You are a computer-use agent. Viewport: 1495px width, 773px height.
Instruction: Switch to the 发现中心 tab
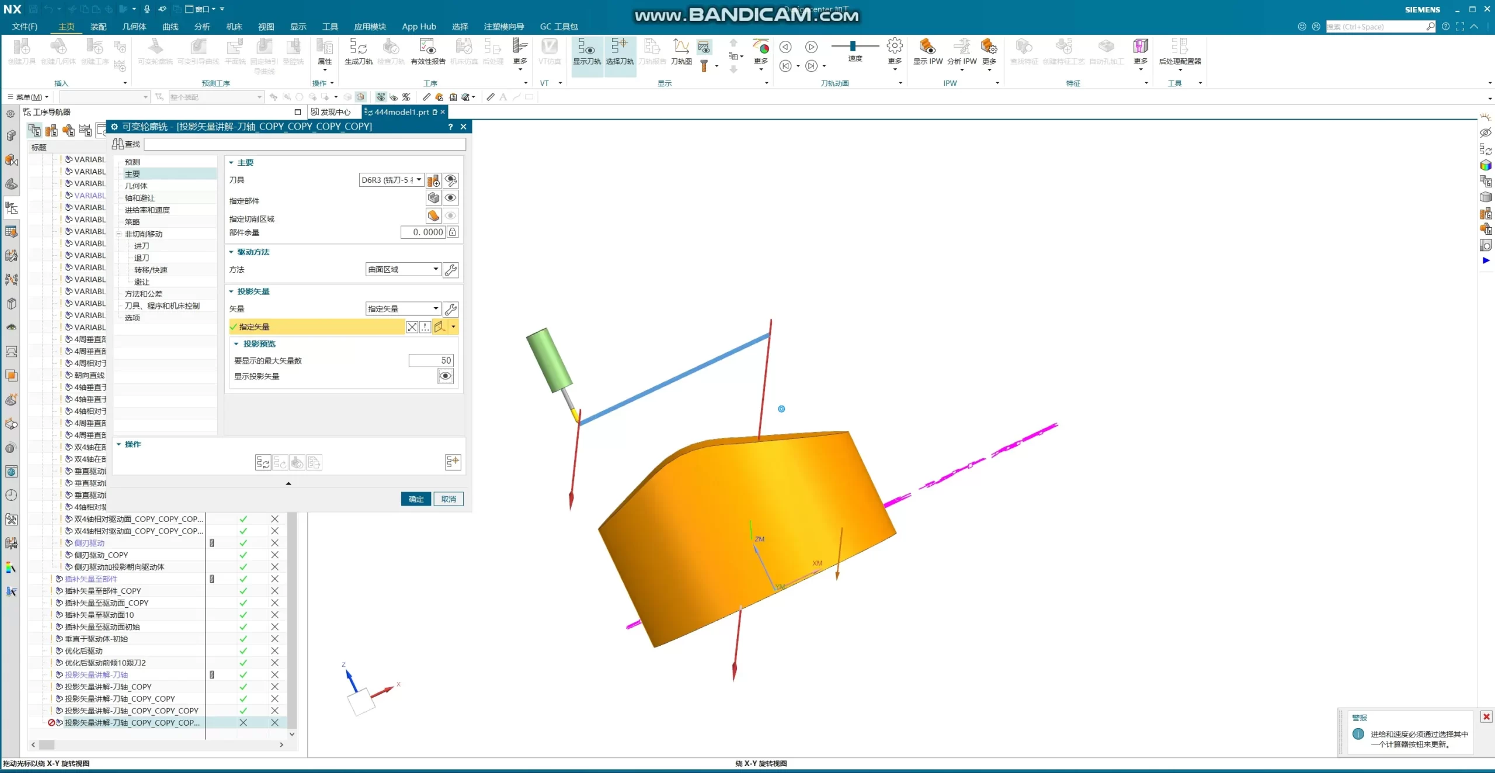(331, 112)
